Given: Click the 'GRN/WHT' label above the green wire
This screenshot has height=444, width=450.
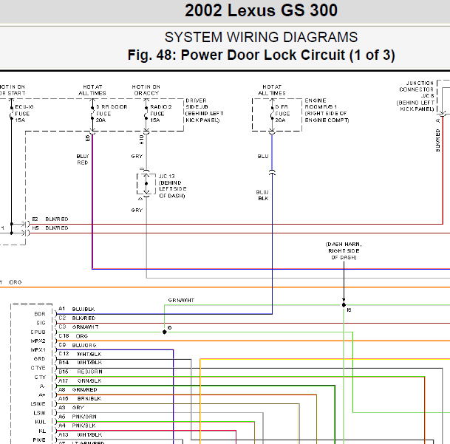Looking at the screenshot, I should (x=181, y=300).
